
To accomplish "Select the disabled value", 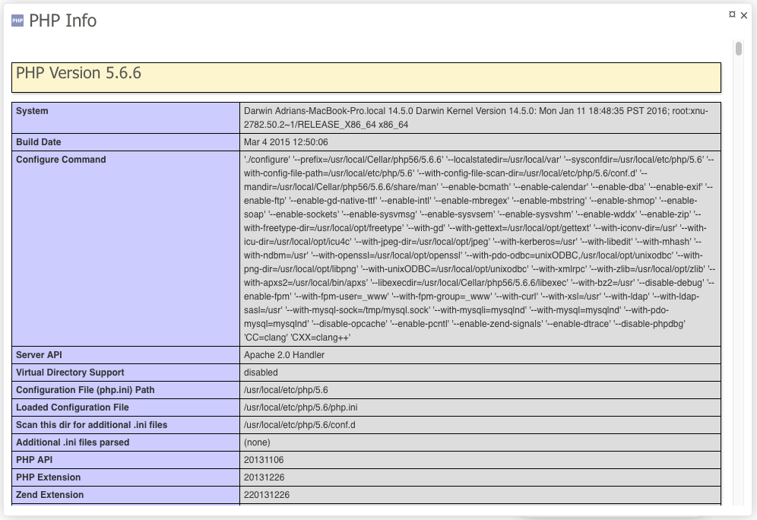I will tap(261, 373).
